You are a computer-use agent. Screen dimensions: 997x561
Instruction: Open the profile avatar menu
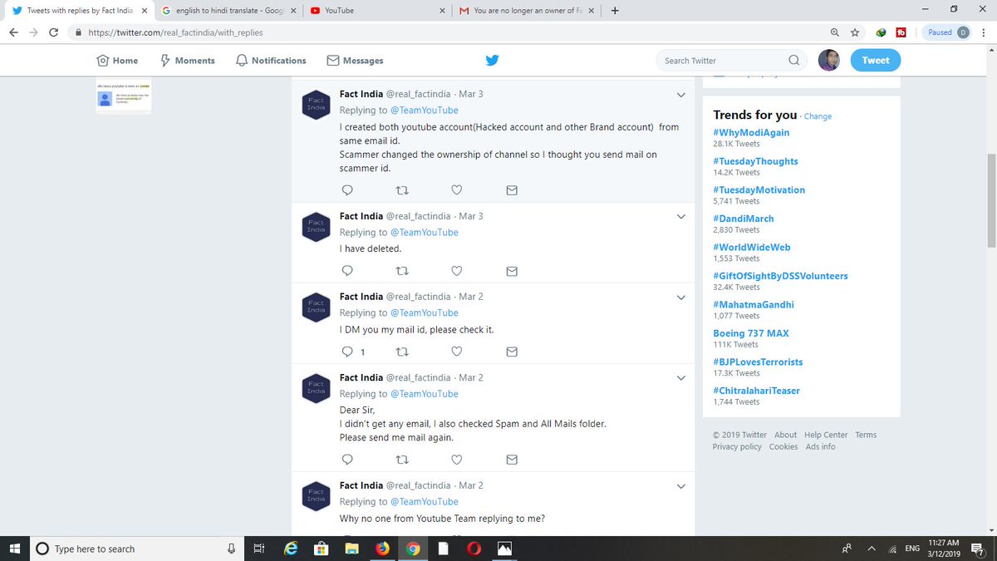coord(828,60)
